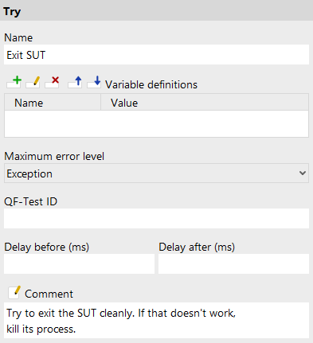Click the dropdown arrow next to Exception
The width and height of the screenshot is (313, 343).
pos(303,173)
